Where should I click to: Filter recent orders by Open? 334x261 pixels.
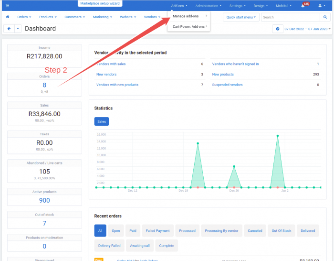[x=115, y=230]
